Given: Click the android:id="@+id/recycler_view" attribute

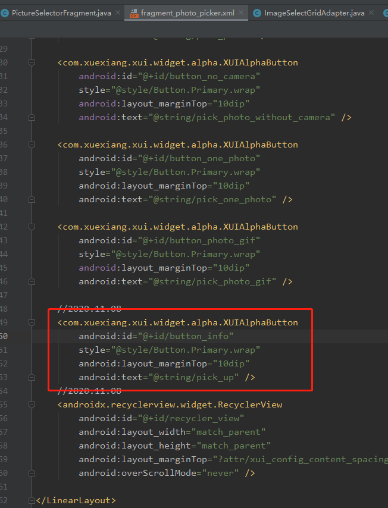Looking at the screenshot, I should tap(161, 419).
